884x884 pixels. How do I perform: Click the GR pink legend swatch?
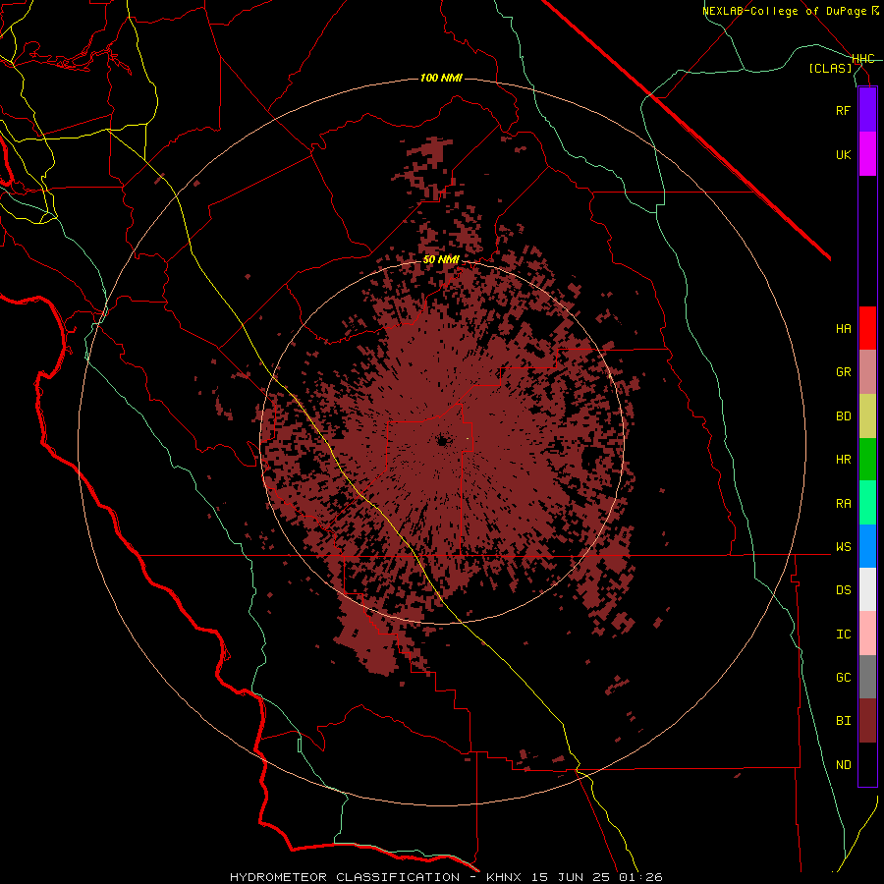coord(867,372)
